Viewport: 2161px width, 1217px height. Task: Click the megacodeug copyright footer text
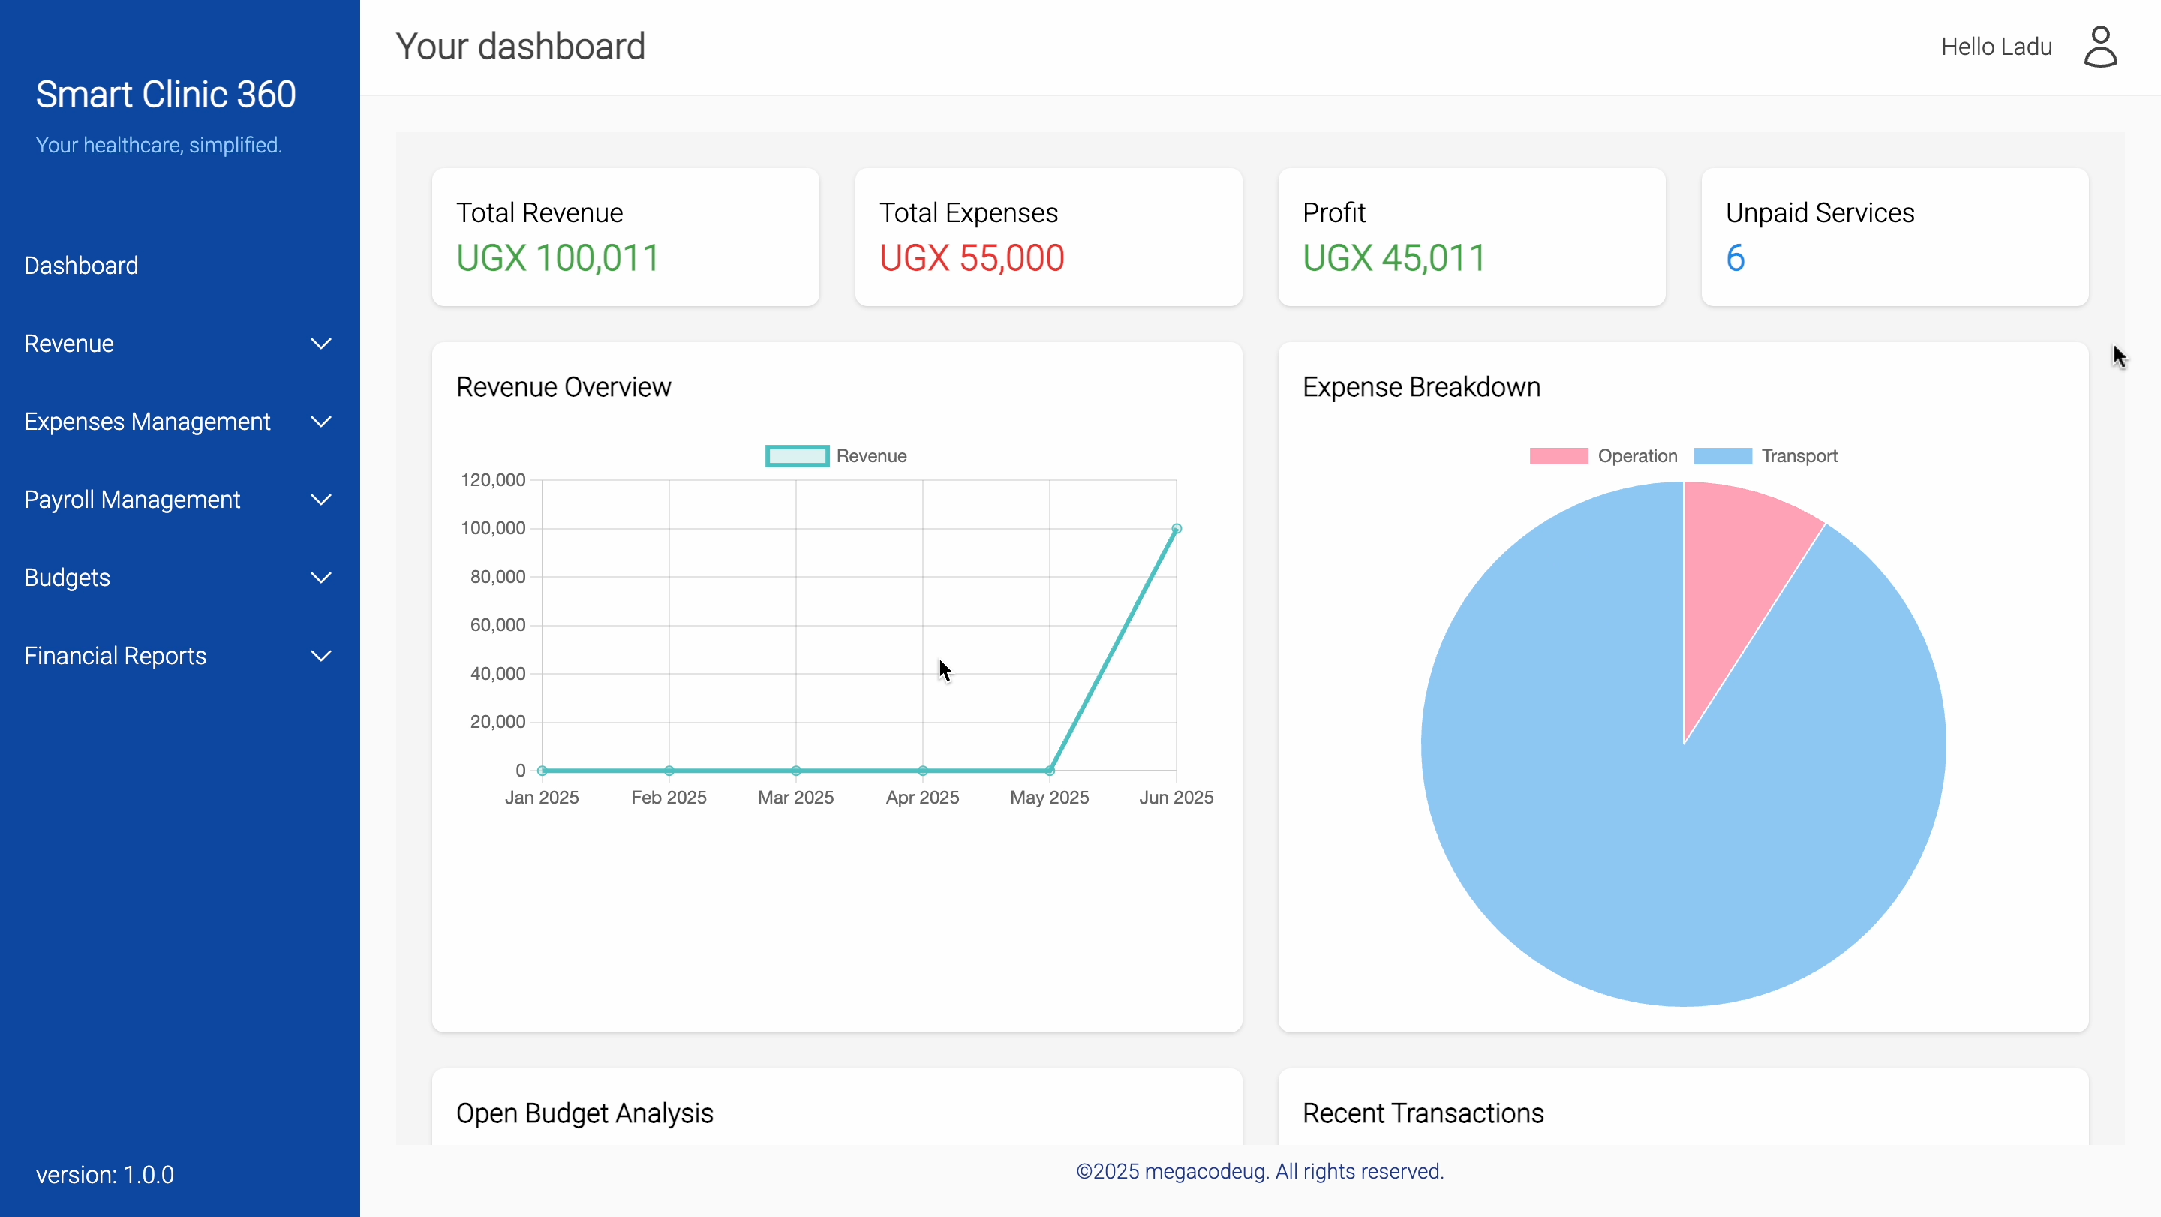point(1260,1172)
